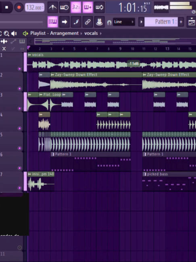Focus pattern clips piano icon
Image resolution: width=196 pixels, height=262 pixels.
tap(22, 41)
